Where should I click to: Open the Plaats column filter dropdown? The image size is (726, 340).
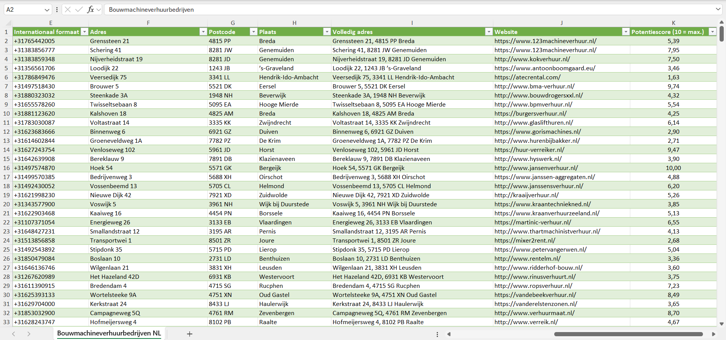(x=327, y=32)
